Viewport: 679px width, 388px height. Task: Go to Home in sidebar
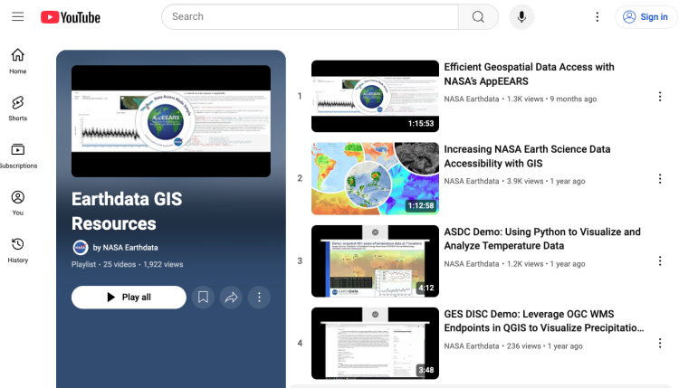18,61
